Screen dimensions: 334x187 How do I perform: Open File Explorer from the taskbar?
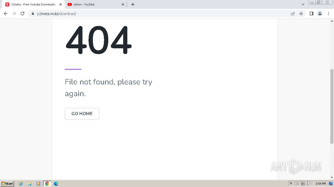pos(29,184)
